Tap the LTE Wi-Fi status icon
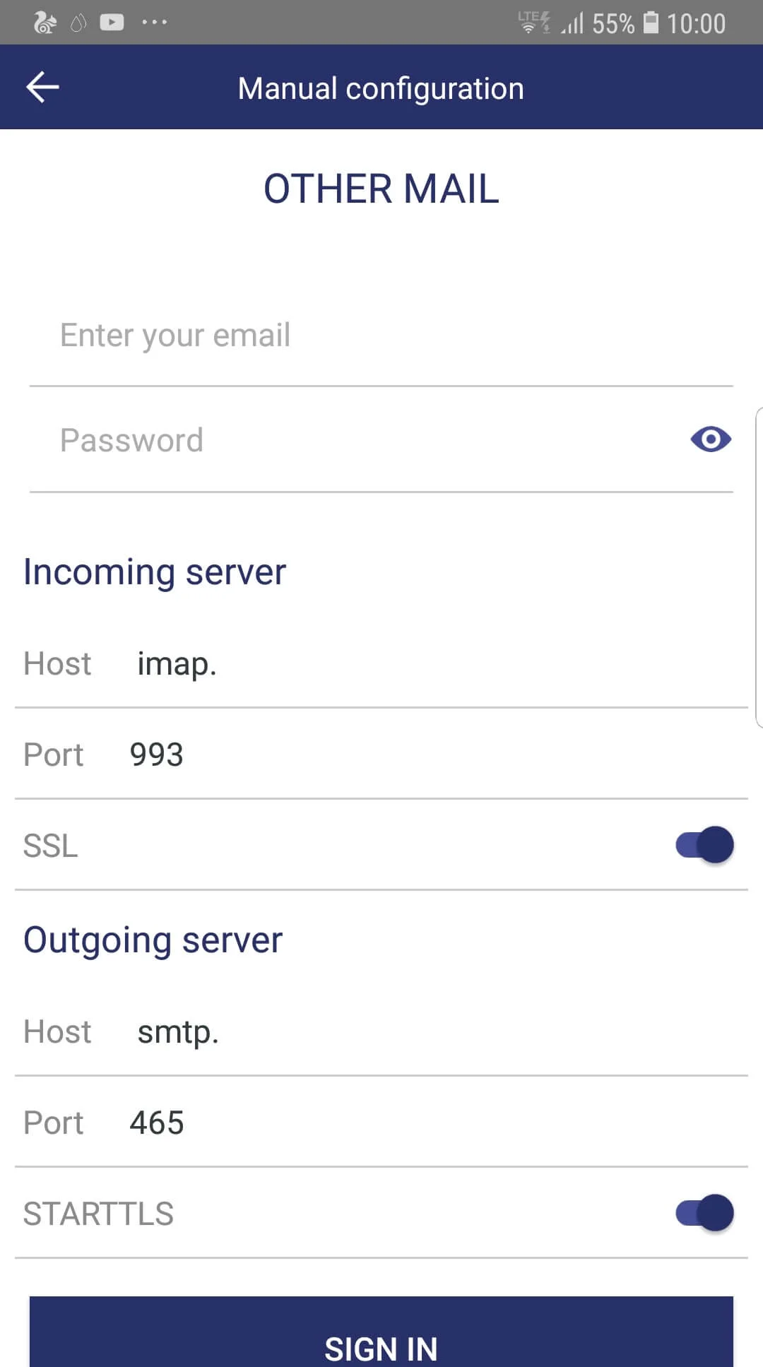Screen dimensions: 763x1367 coord(534,22)
